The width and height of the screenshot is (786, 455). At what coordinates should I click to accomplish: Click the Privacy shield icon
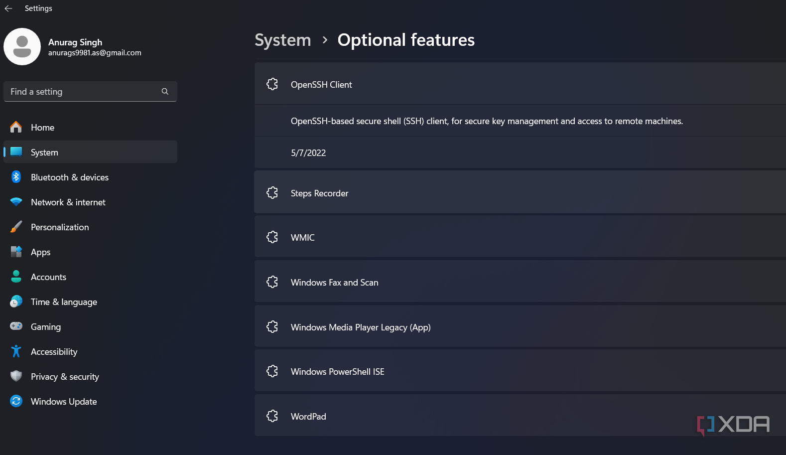16,376
